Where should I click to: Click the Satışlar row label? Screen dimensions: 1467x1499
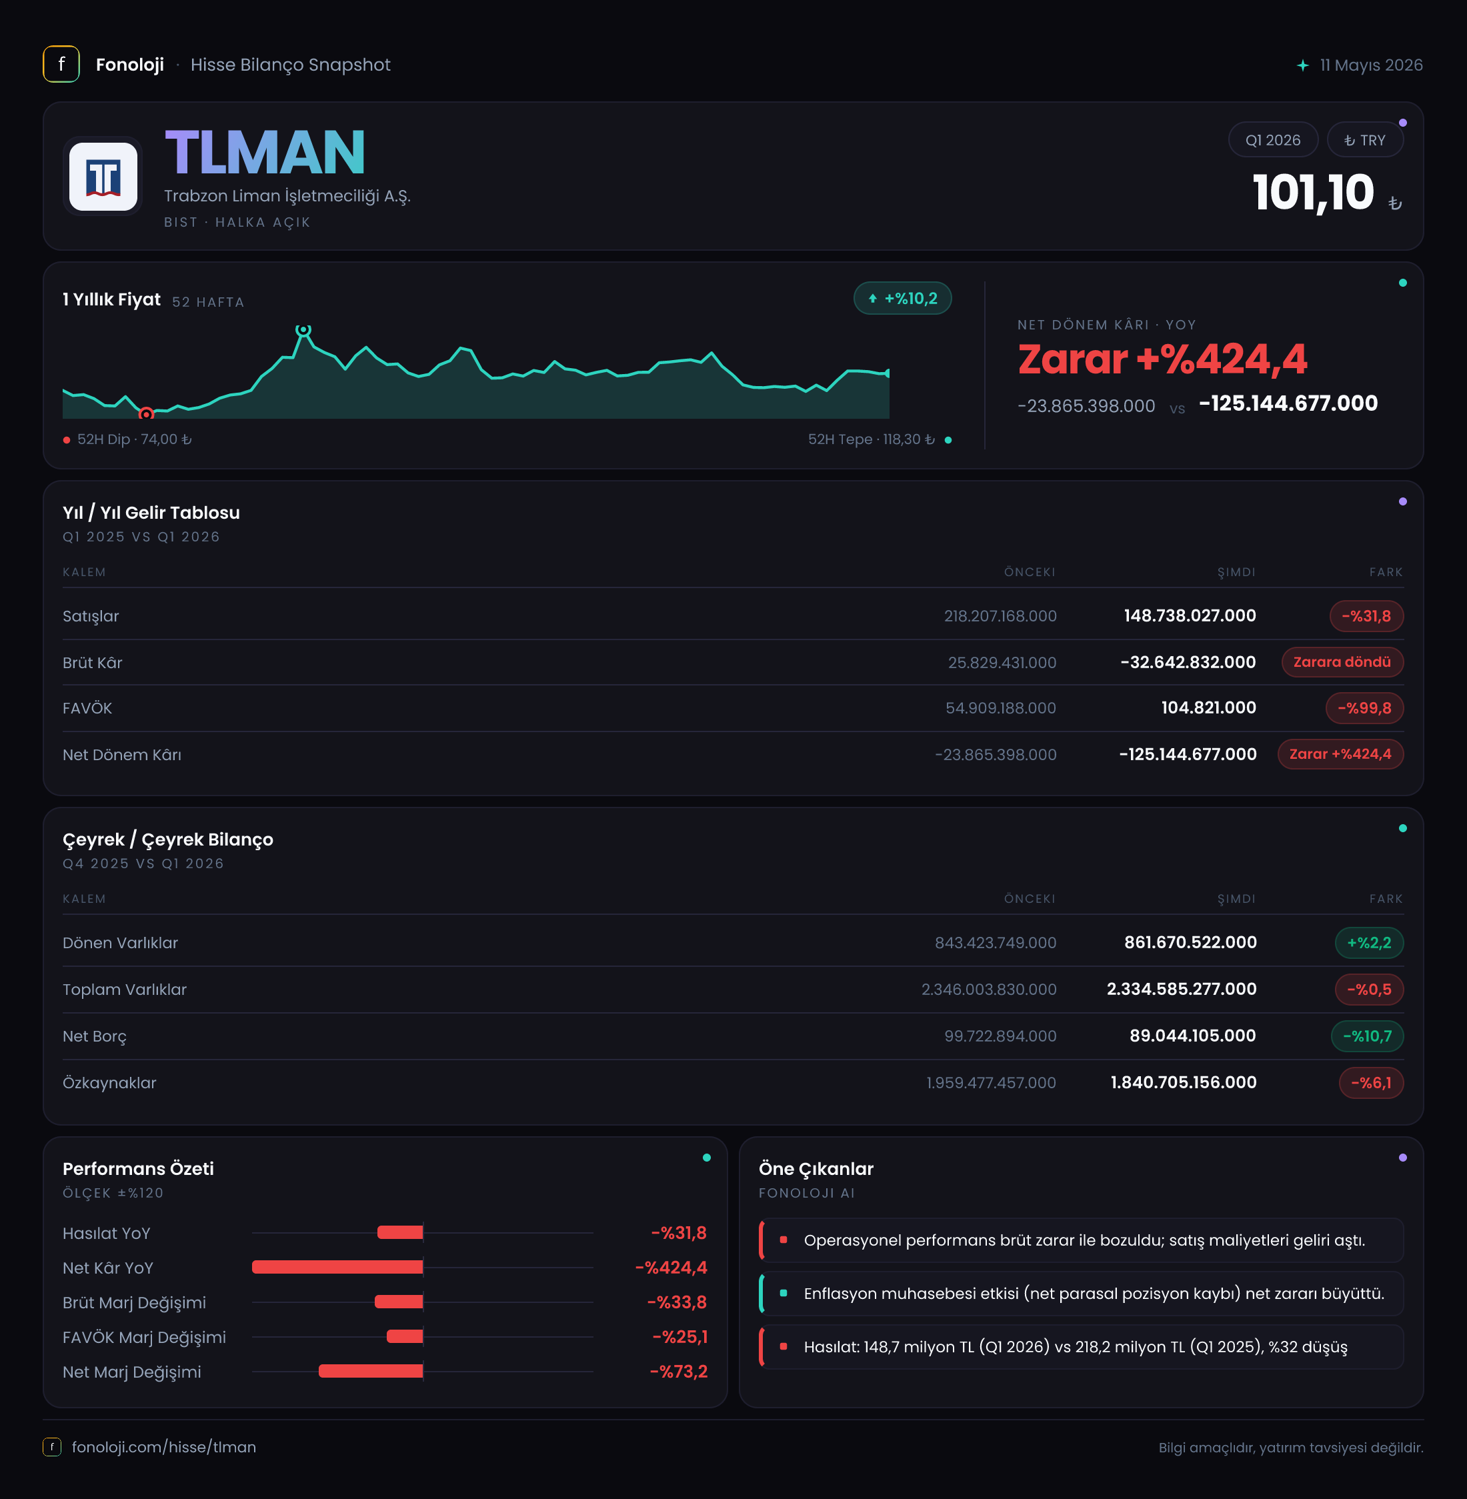[91, 616]
